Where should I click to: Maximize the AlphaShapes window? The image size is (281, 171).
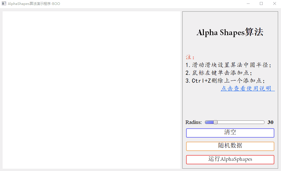point(261,3)
